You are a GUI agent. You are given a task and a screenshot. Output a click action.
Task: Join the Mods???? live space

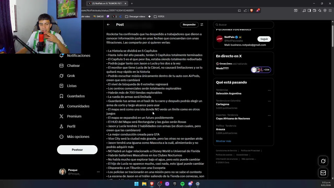(x=222, y=68)
